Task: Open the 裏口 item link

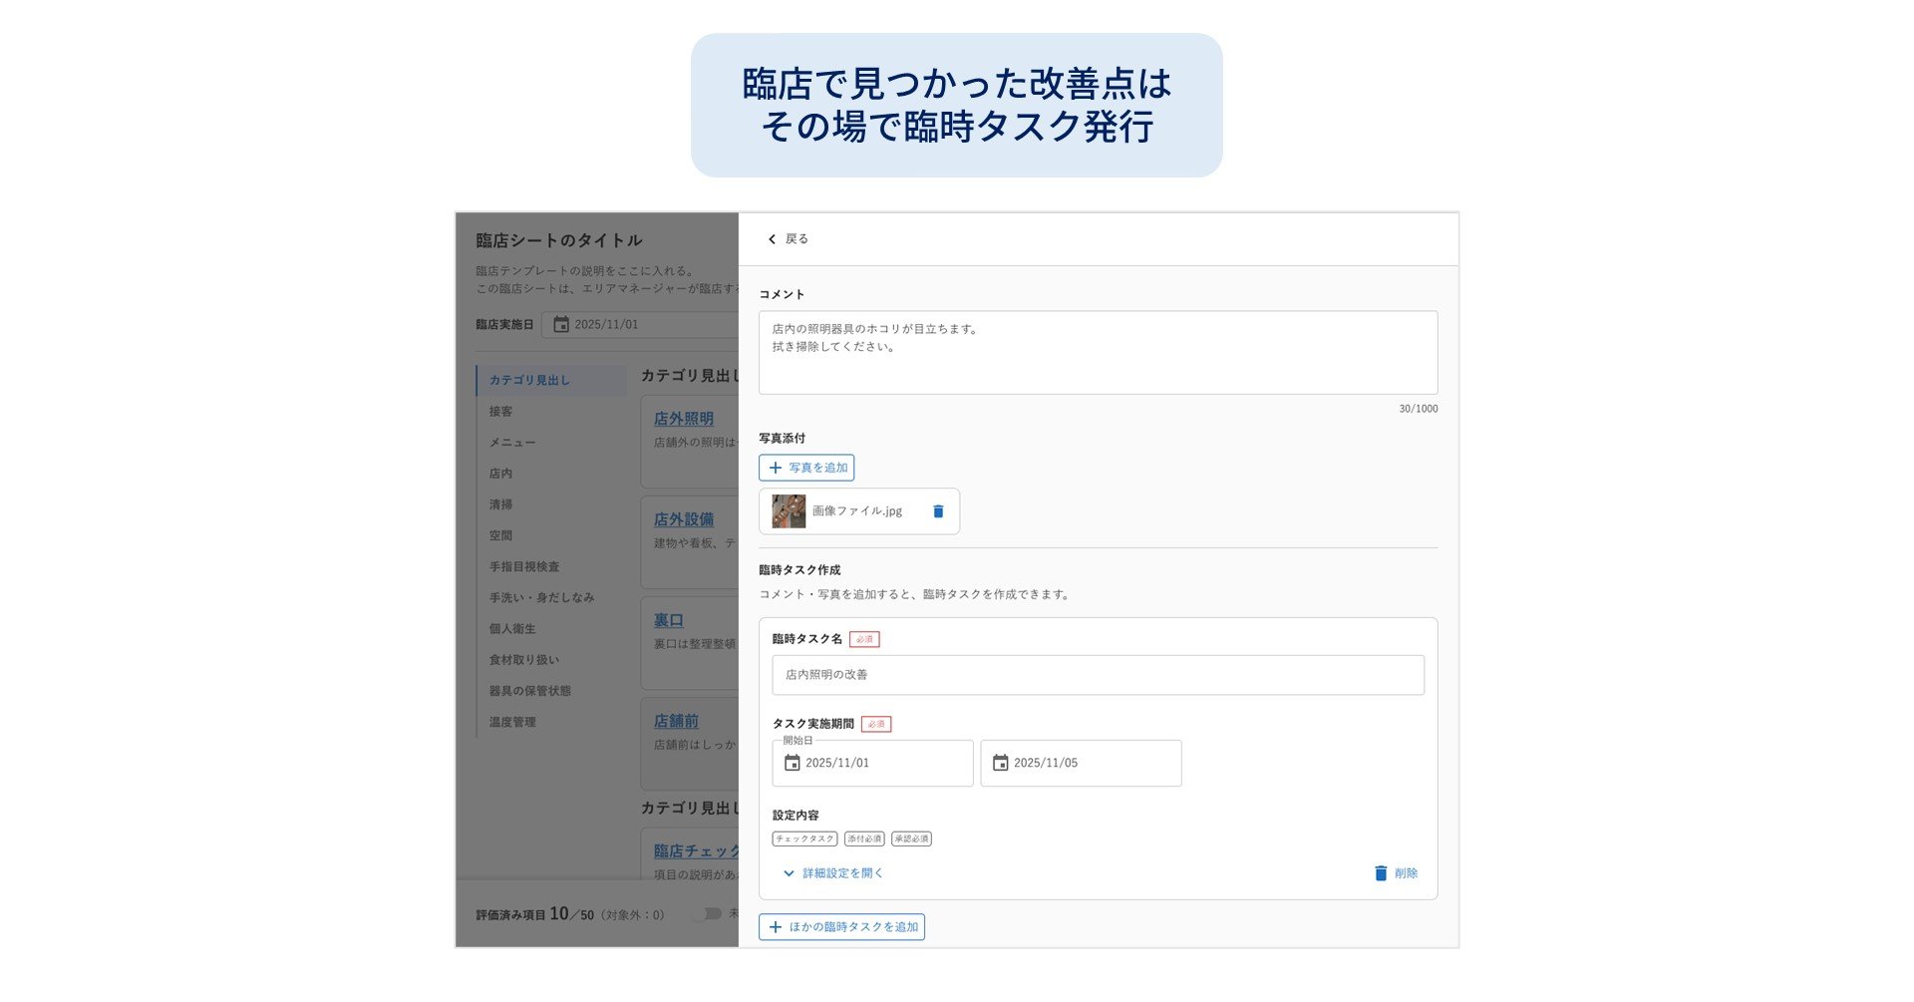Action: click(666, 619)
